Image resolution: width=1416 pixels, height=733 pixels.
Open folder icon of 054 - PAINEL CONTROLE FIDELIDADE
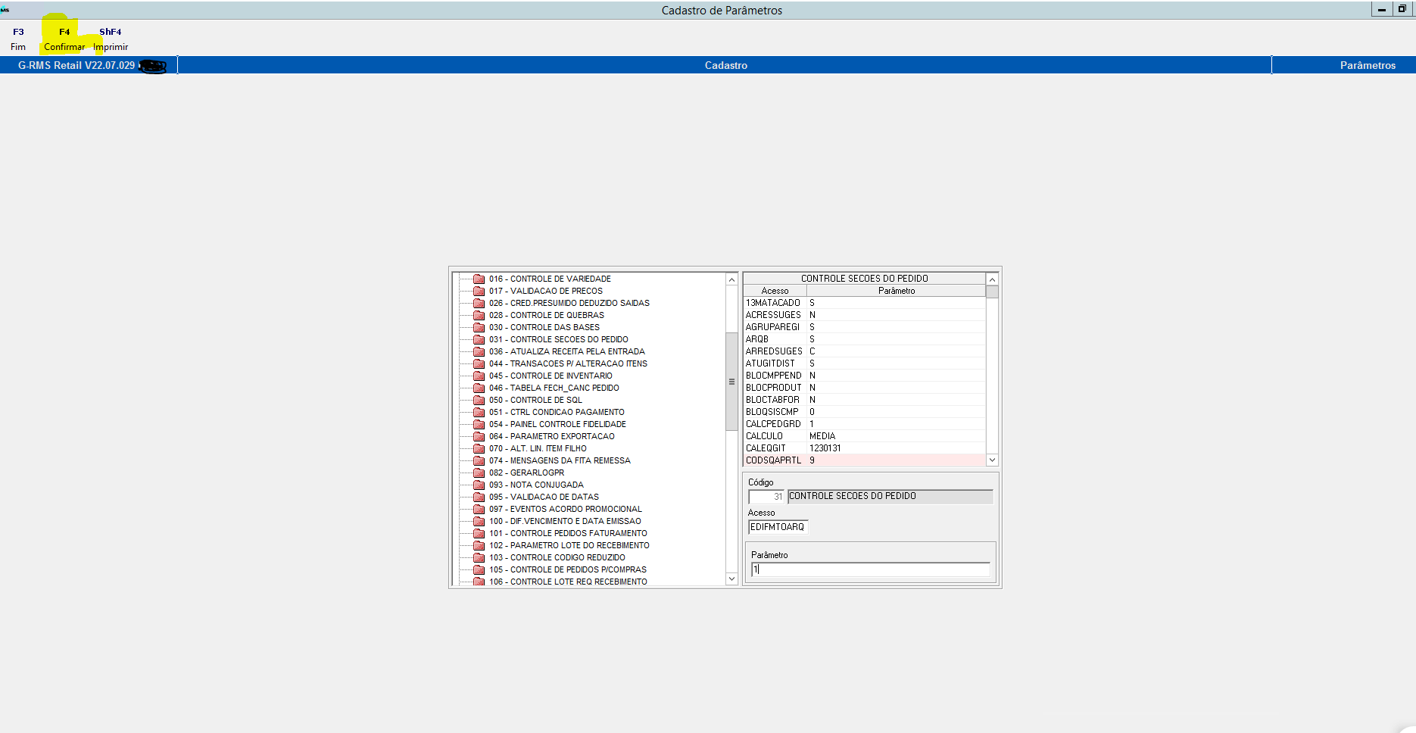click(479, 424)
